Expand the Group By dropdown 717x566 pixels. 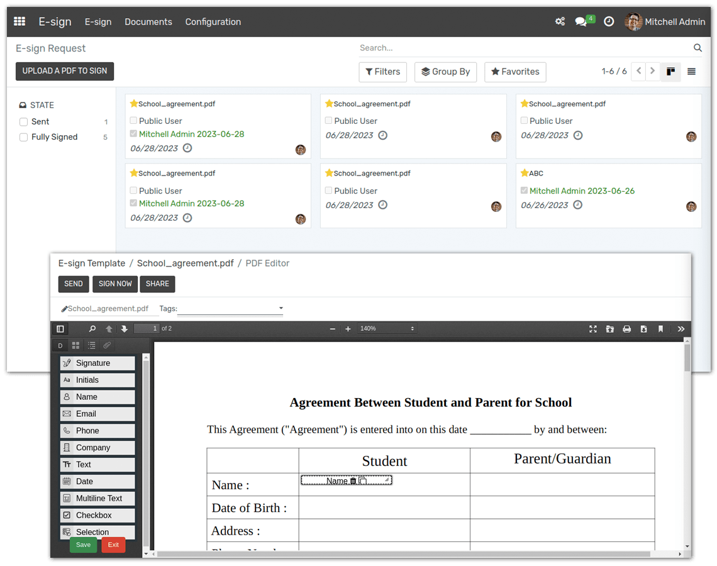tap(445, 72)
